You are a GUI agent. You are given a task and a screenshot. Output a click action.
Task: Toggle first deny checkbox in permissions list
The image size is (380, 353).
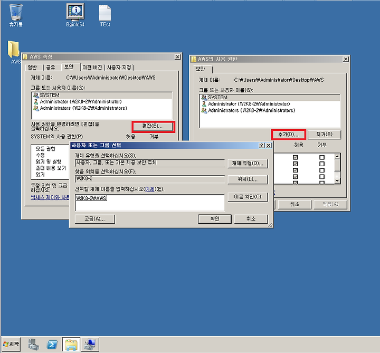click(322, 157)
